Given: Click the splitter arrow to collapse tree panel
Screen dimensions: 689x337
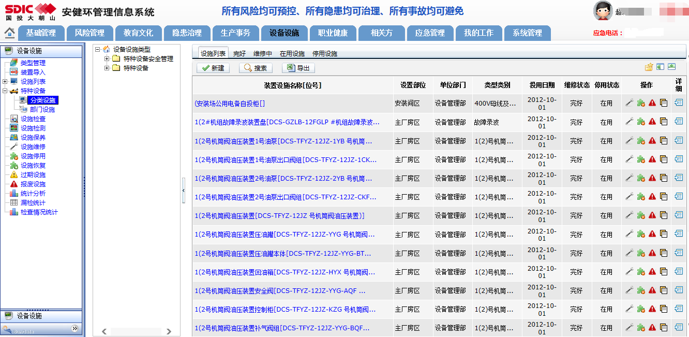Looking at the screenshot, I should click(184, 191).
